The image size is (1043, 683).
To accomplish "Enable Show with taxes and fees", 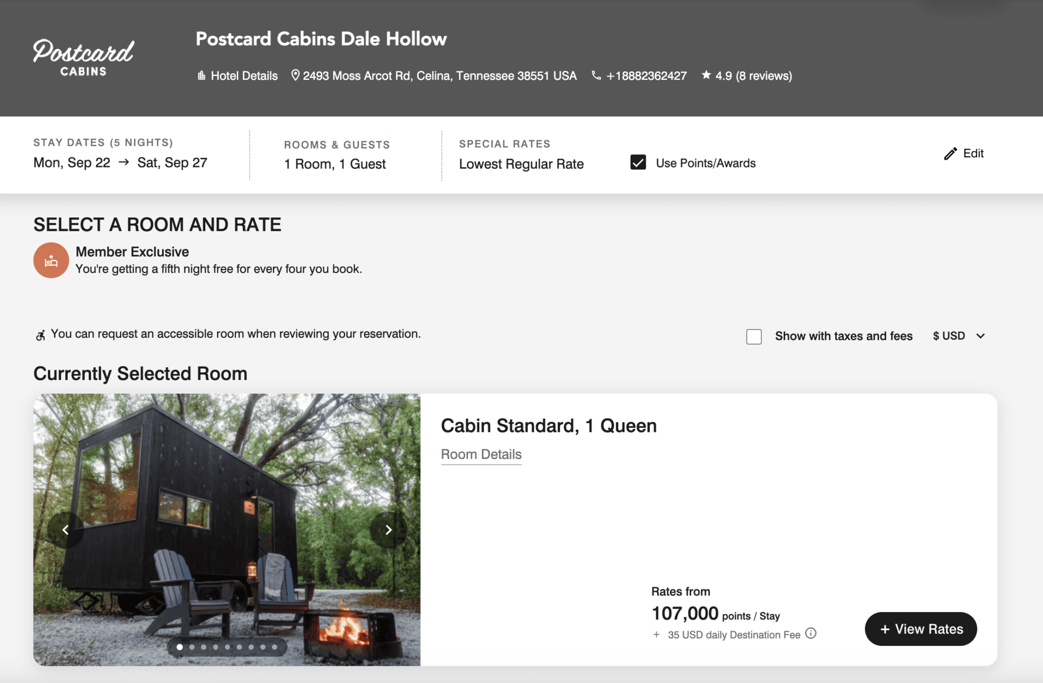I will (x=754, y=336).
